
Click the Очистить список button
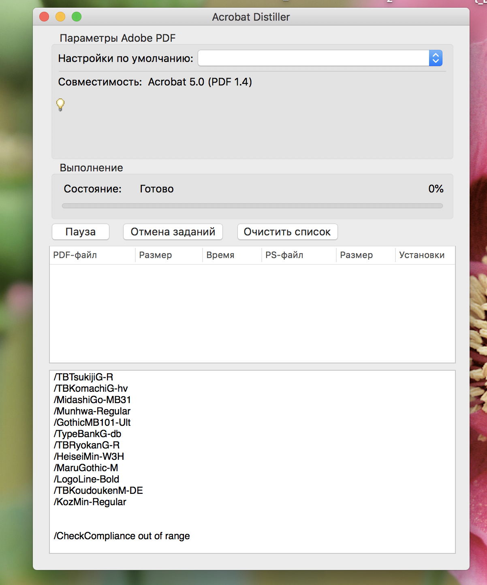[287, 232]
